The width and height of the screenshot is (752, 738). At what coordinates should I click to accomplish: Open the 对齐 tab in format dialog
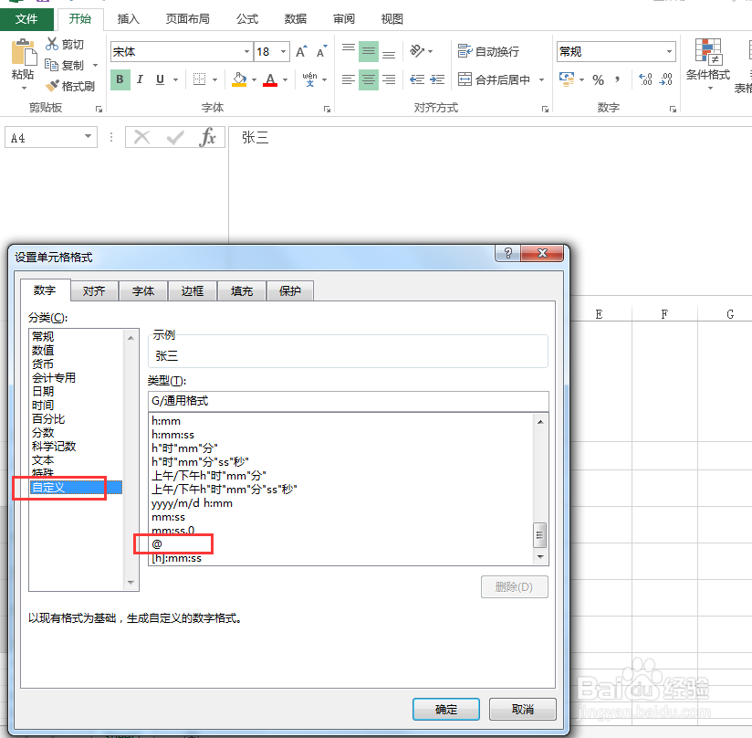click(94, 290)
